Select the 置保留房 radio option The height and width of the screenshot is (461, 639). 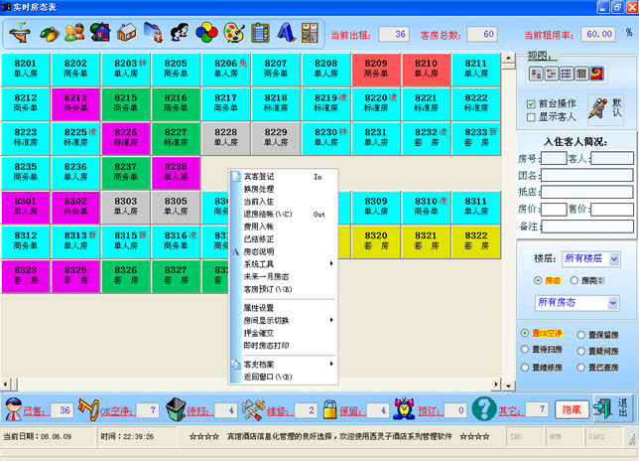tap(578, 333)
